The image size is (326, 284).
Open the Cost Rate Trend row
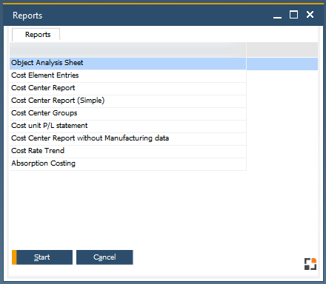[128, 151]
